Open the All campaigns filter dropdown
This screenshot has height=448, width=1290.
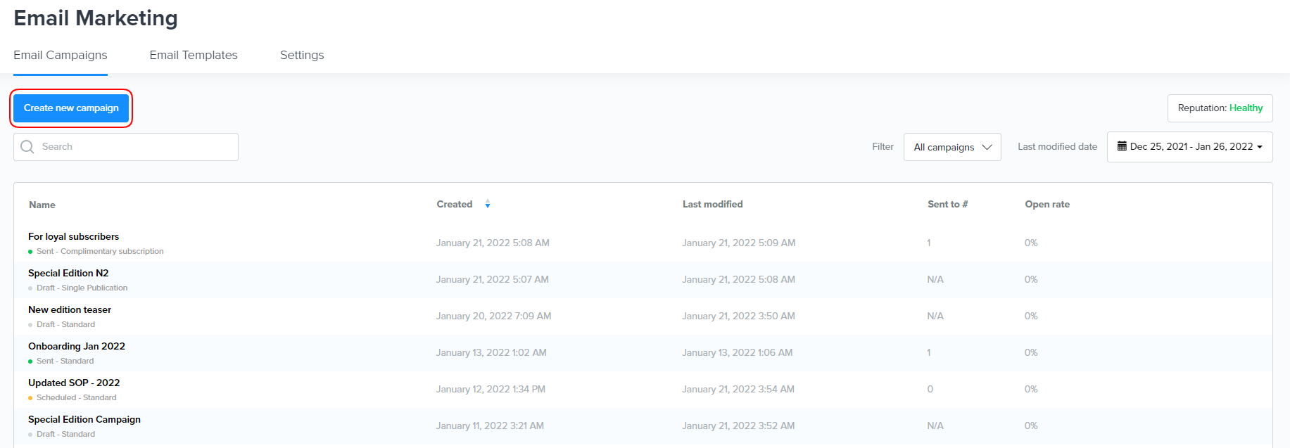click(x=951, y=147)
